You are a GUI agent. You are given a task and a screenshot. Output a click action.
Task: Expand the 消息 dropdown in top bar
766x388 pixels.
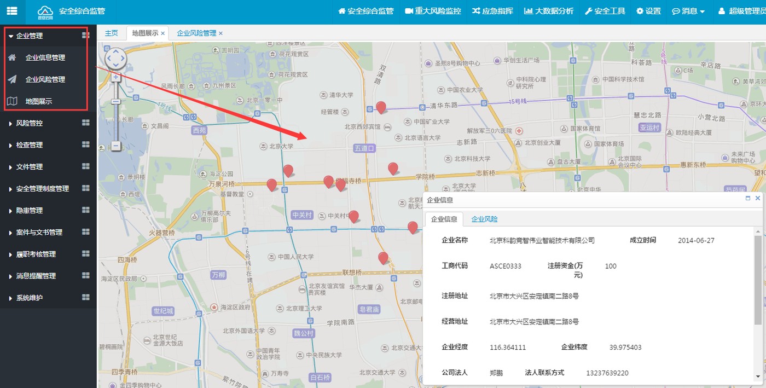point(688,11)
